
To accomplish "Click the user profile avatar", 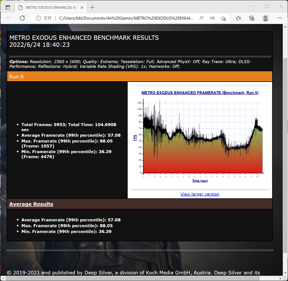I will tap(265, 18).
